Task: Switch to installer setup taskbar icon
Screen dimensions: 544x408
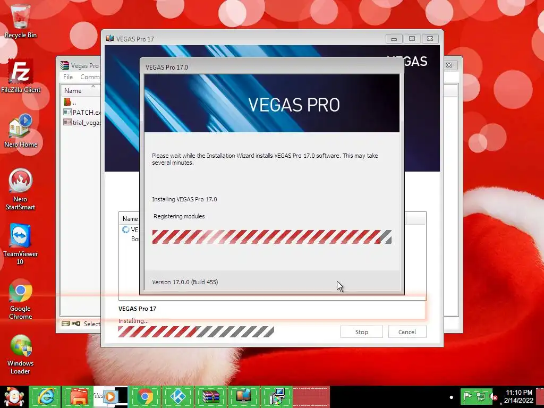Action: [277, 396]
